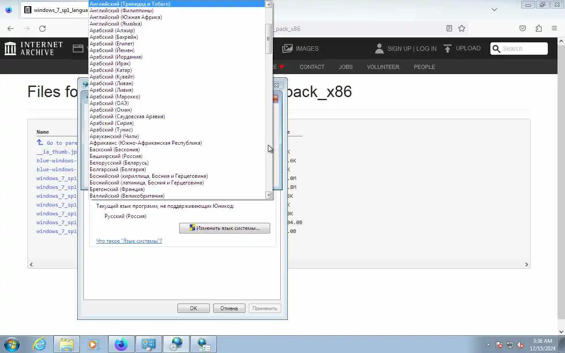Open Windows Media Player taskbar icon
Viewport: 565px width, 353px height.
pos(94,344)
